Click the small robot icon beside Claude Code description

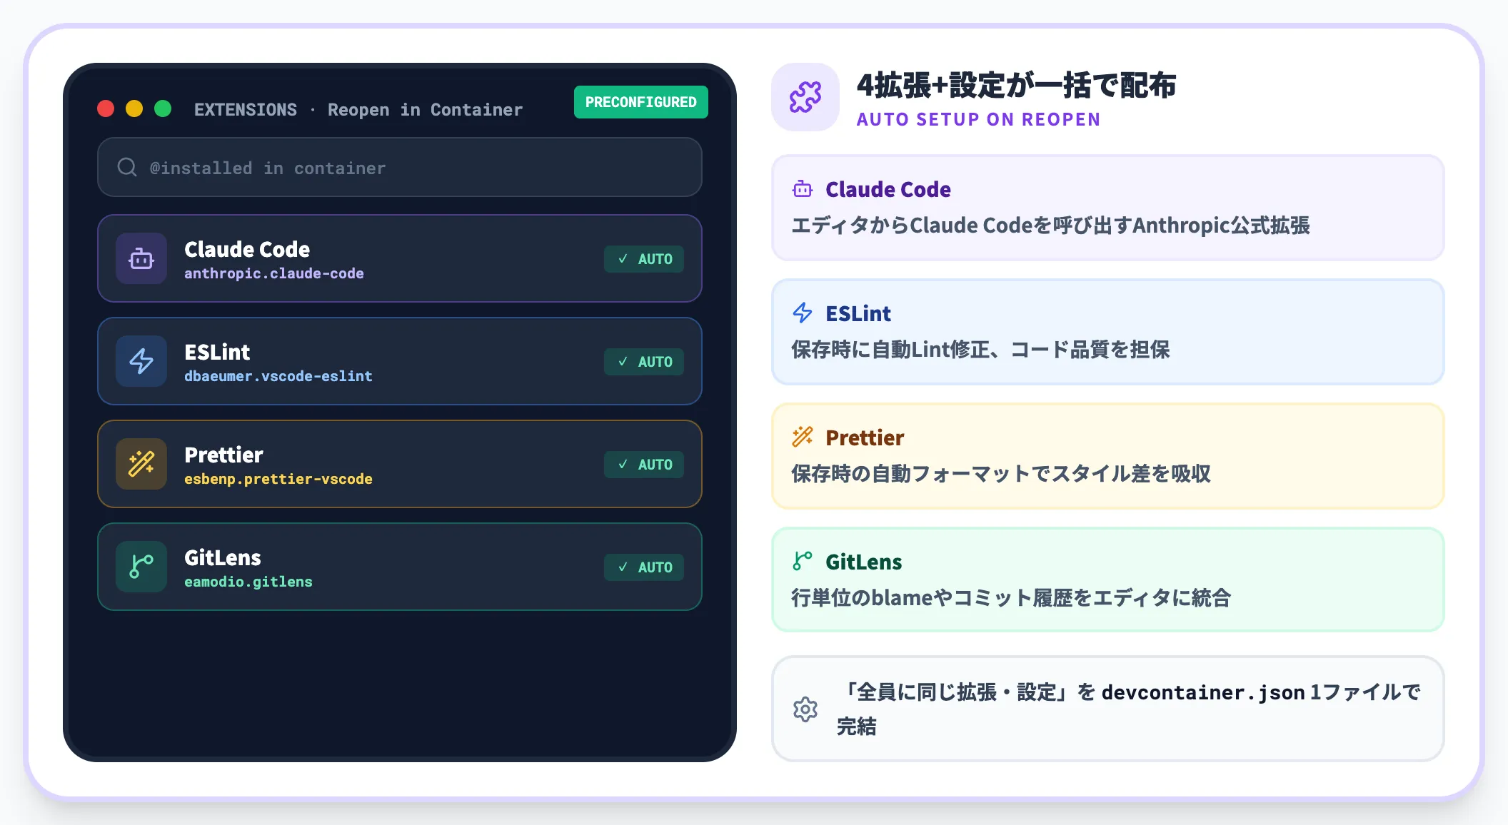(x=803, y=189)
